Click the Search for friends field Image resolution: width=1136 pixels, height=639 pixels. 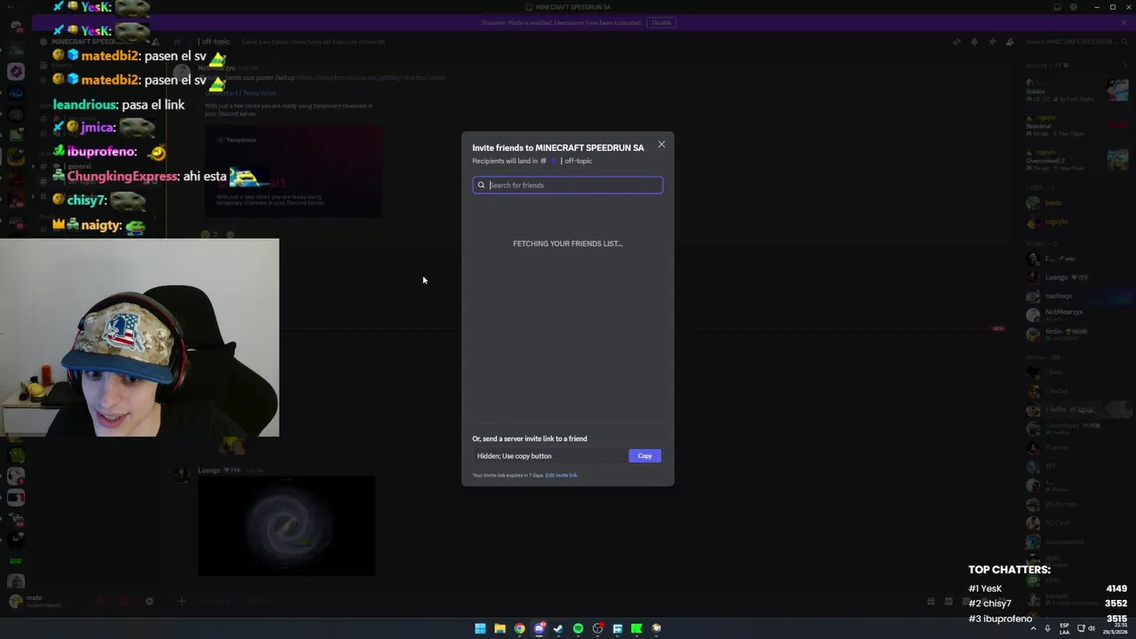click(567, 185)
